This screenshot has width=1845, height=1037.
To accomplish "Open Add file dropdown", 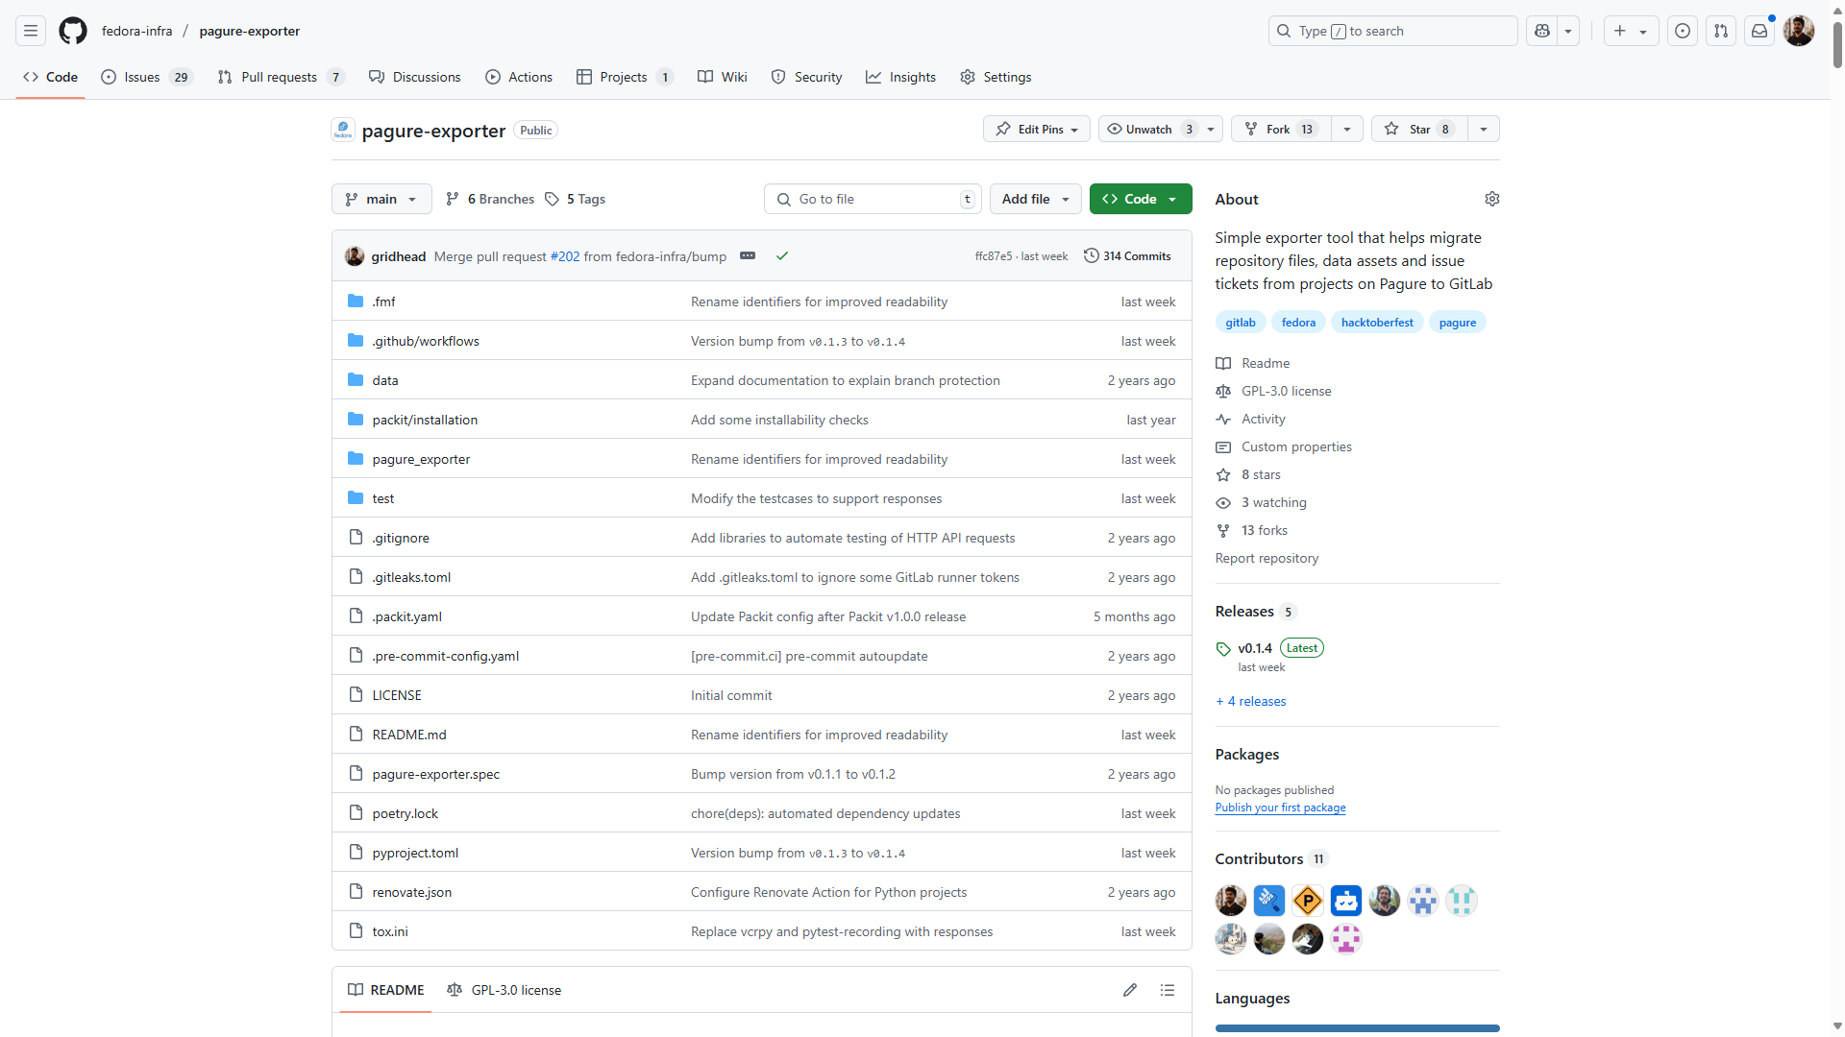I will point(1035,199).
